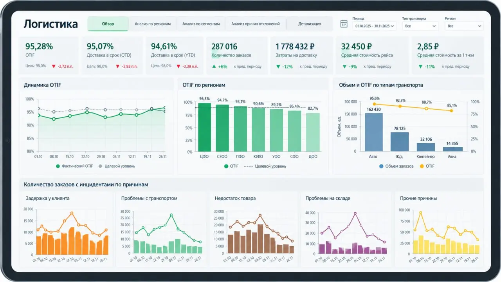The width and height of the screenshot is (501, 282).
Task: Toggle Целевой уровень legend in Динамика OTIF
Action: pyautogui.click(x=117, y=166)
